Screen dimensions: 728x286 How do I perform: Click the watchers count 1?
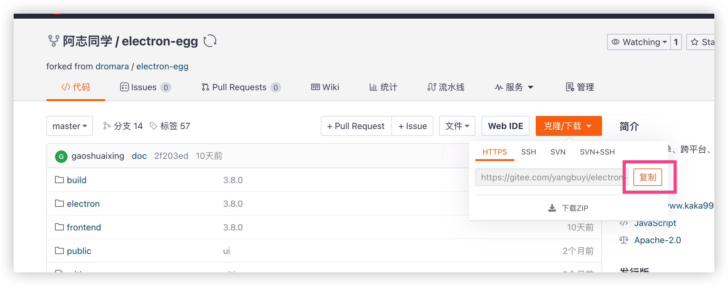[676, 42]
